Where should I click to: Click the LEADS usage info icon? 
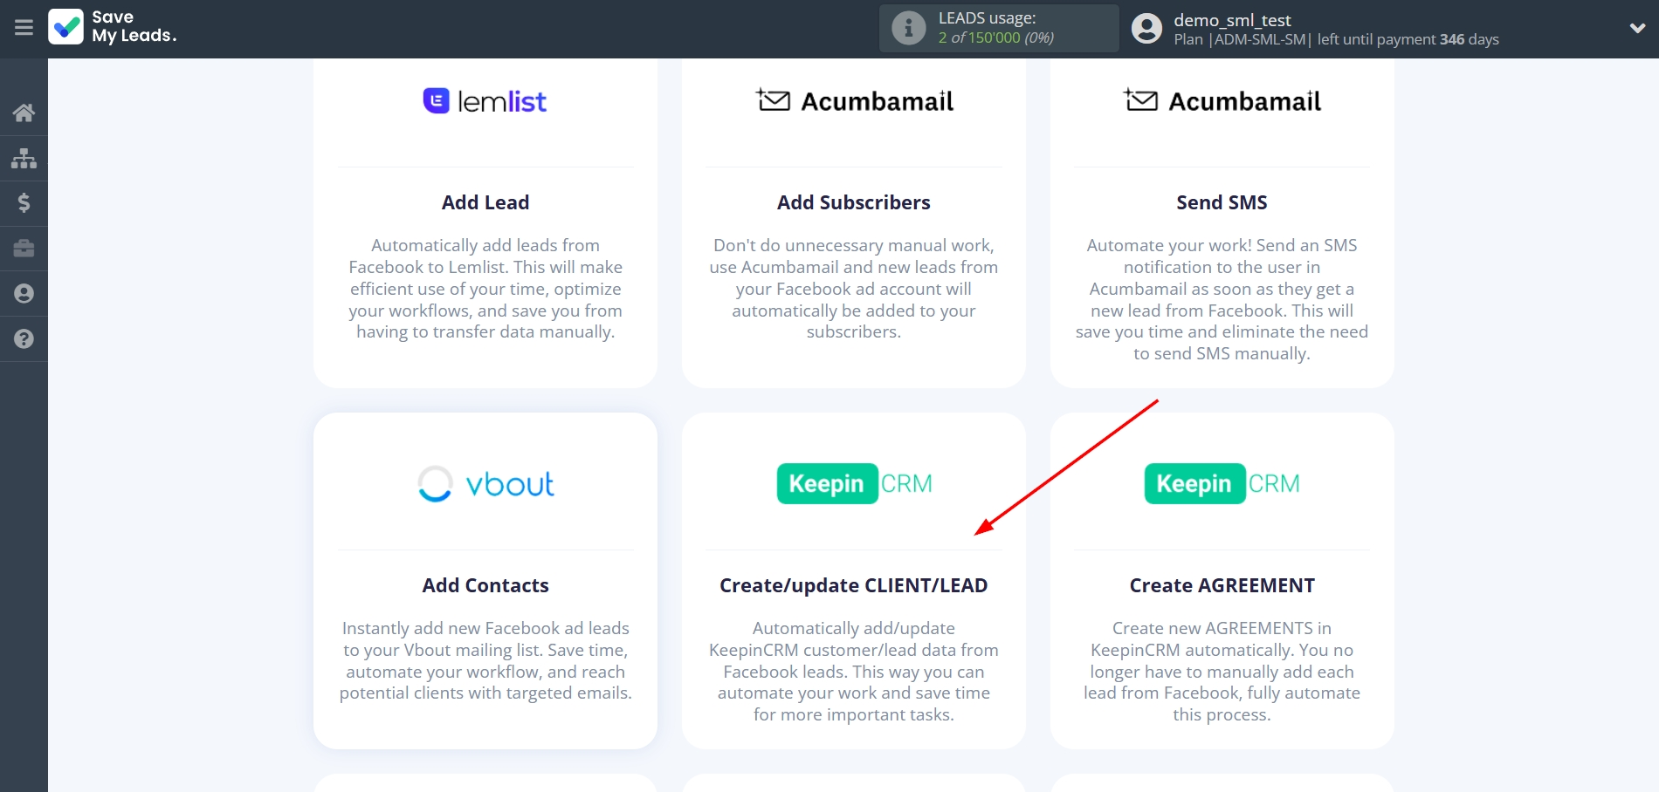[x=908, y=28]
